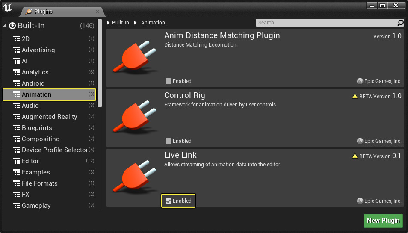
Task: Enable the Control Rig plugin checkbox
Action: tap(169, 141)
